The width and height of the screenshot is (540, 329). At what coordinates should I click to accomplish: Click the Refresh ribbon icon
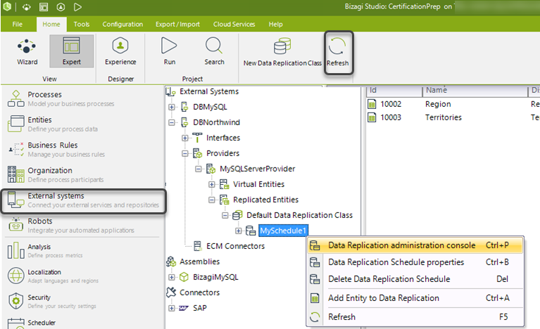click(337, 46)
